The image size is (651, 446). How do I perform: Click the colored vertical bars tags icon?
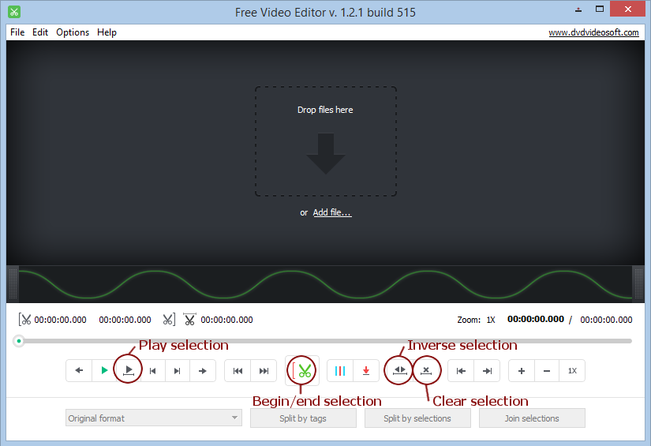(x=340, y=370)
